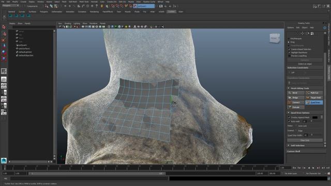Viewport: 331px width, 186px height.
Task: Open the Mesh Tools menu
Action: 84,2
